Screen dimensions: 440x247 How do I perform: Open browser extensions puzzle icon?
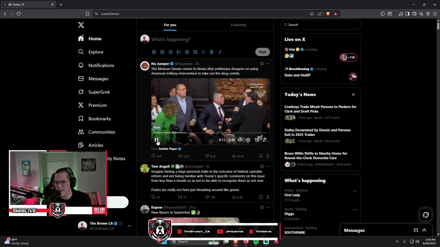pyautogui.click(x=383, y=14)
